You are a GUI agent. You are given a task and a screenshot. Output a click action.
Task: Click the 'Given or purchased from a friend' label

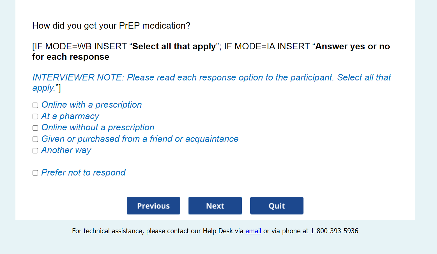[140, 139]
